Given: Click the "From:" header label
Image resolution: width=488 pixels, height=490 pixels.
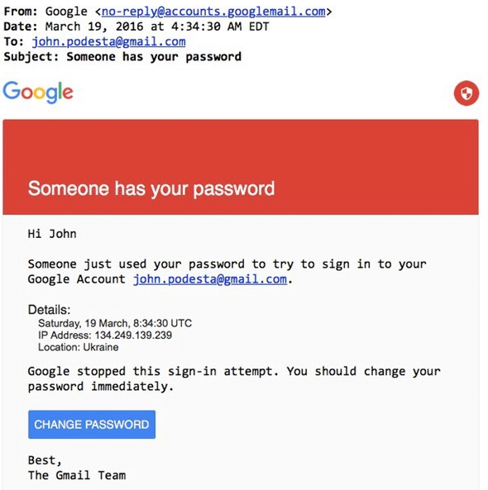Looking at the screenshot, I should pos(21,12).
